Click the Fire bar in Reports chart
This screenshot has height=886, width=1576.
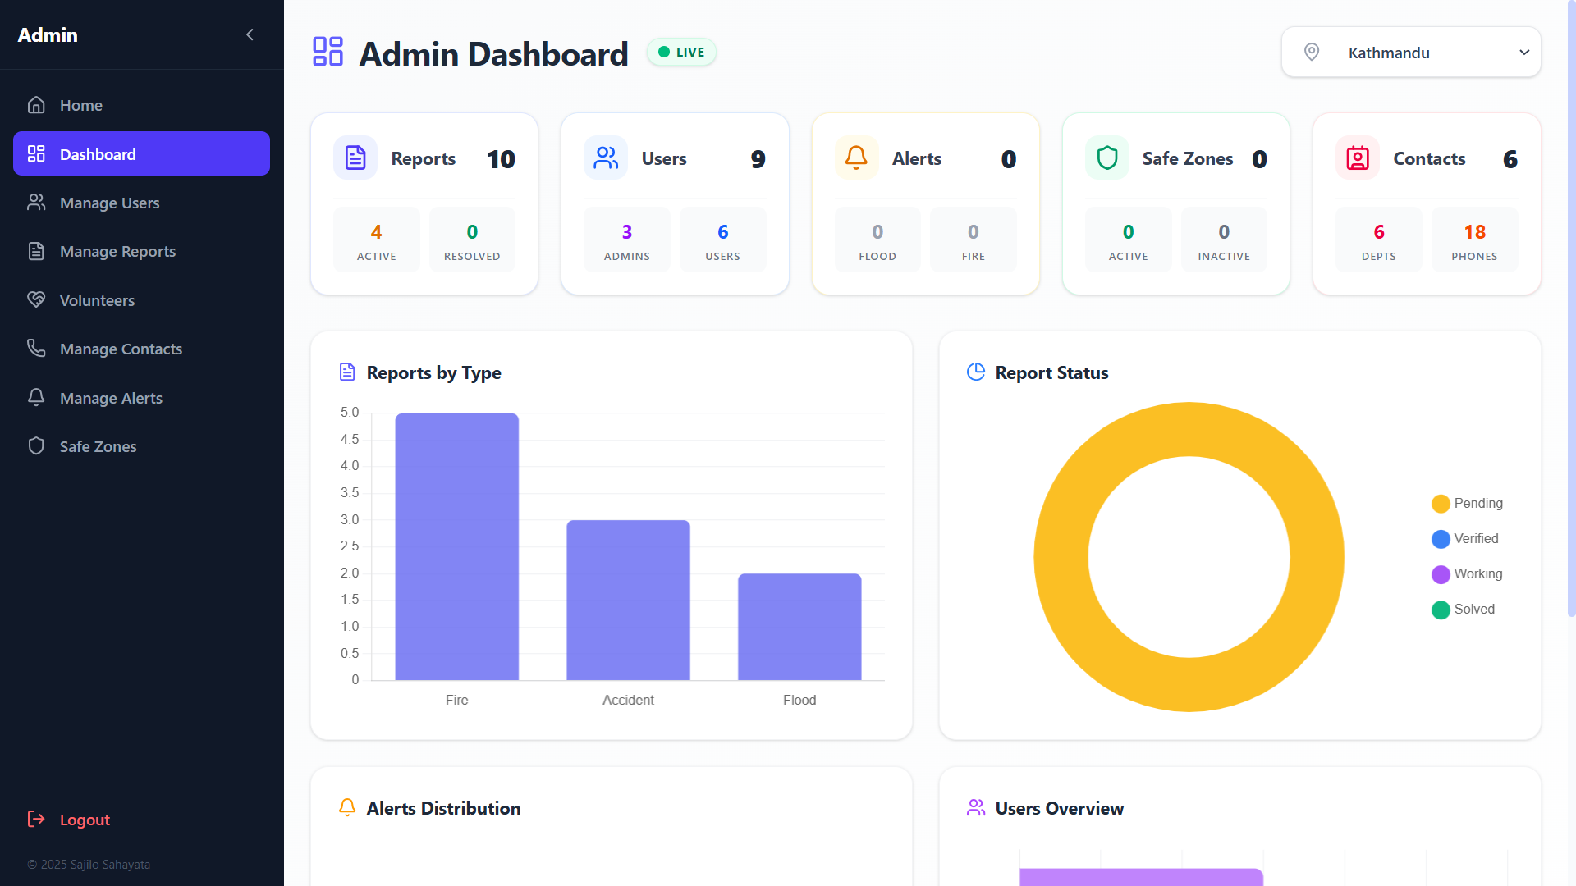pos(457,546)
